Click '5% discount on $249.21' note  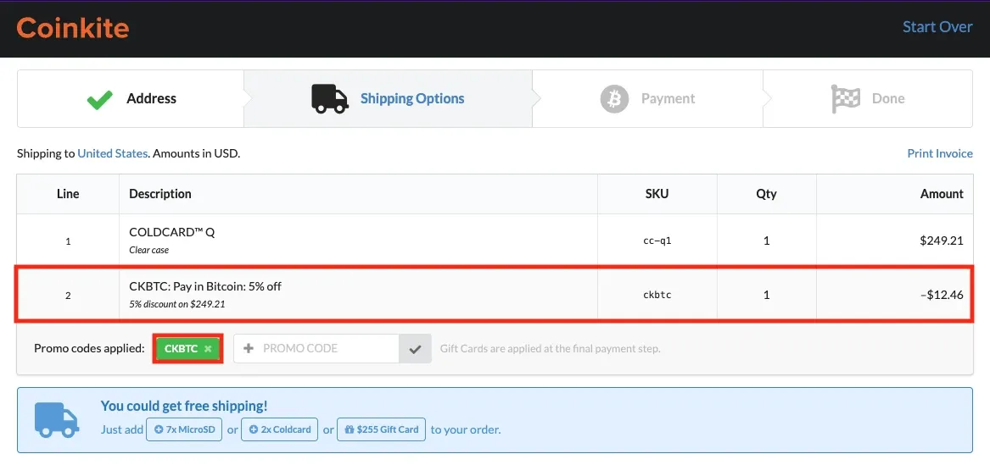177,305
